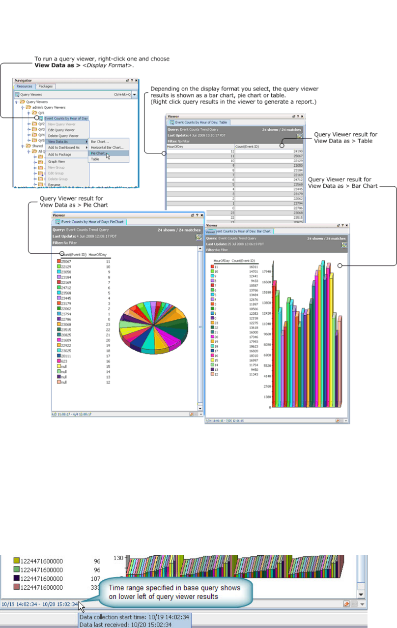The width and height of the screenshot is (397, 628).
Task: Click the Navigator panel help icon
Action: click(x=132, y=80)
